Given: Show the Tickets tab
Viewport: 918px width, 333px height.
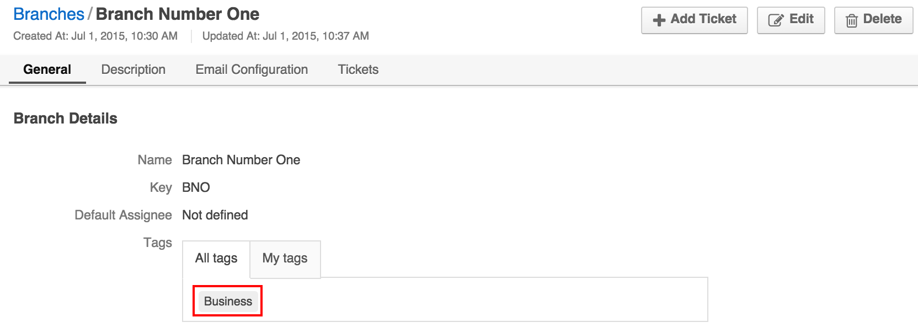Looking at the screenshot, I should (358, 69).
